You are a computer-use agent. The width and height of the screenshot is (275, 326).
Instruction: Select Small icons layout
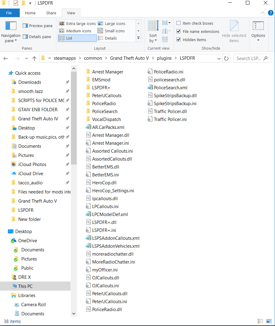coord(111,31)
